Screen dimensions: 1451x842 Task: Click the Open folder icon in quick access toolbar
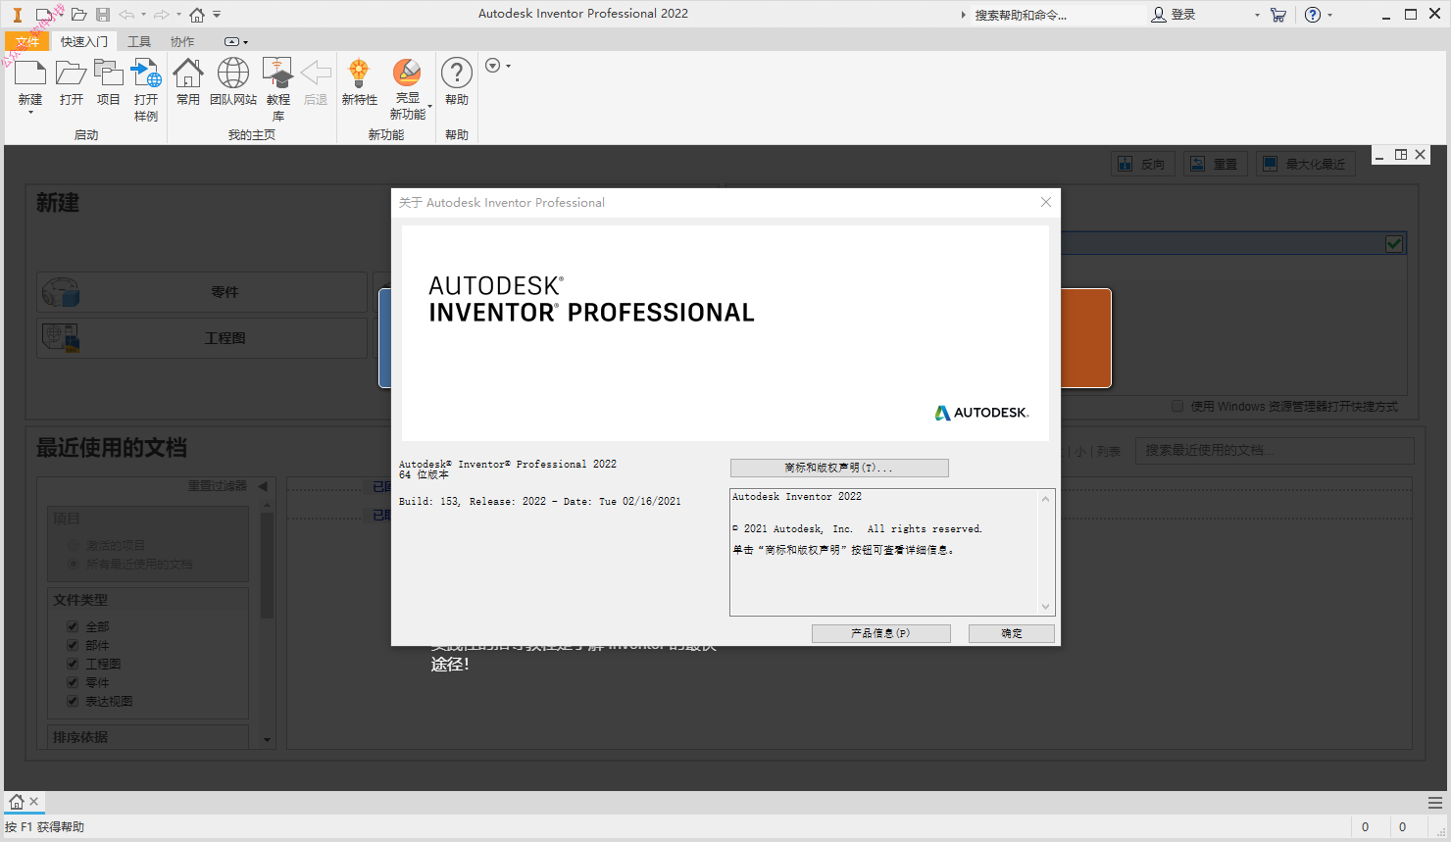78,15
